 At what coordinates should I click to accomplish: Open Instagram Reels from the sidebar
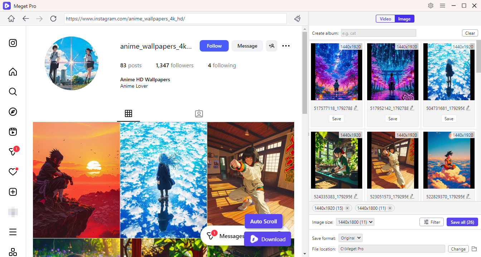pyautogui.click(x=13, y=131)
